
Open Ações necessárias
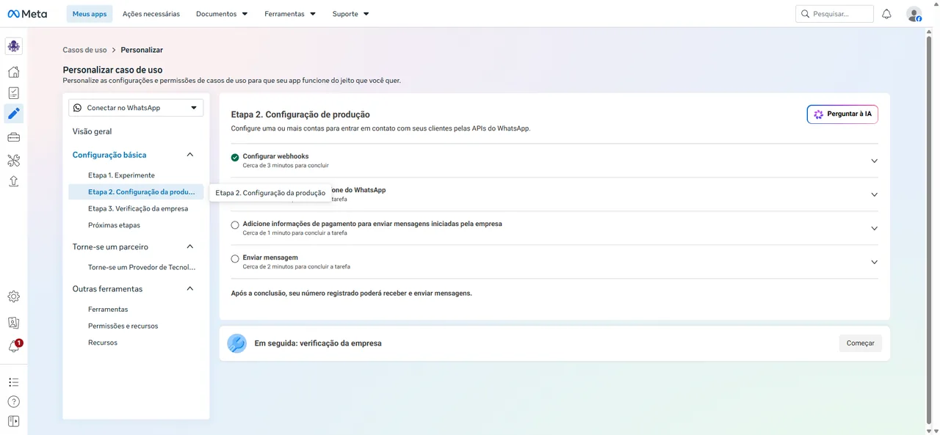pyautogui.click(x=151, y=14)
